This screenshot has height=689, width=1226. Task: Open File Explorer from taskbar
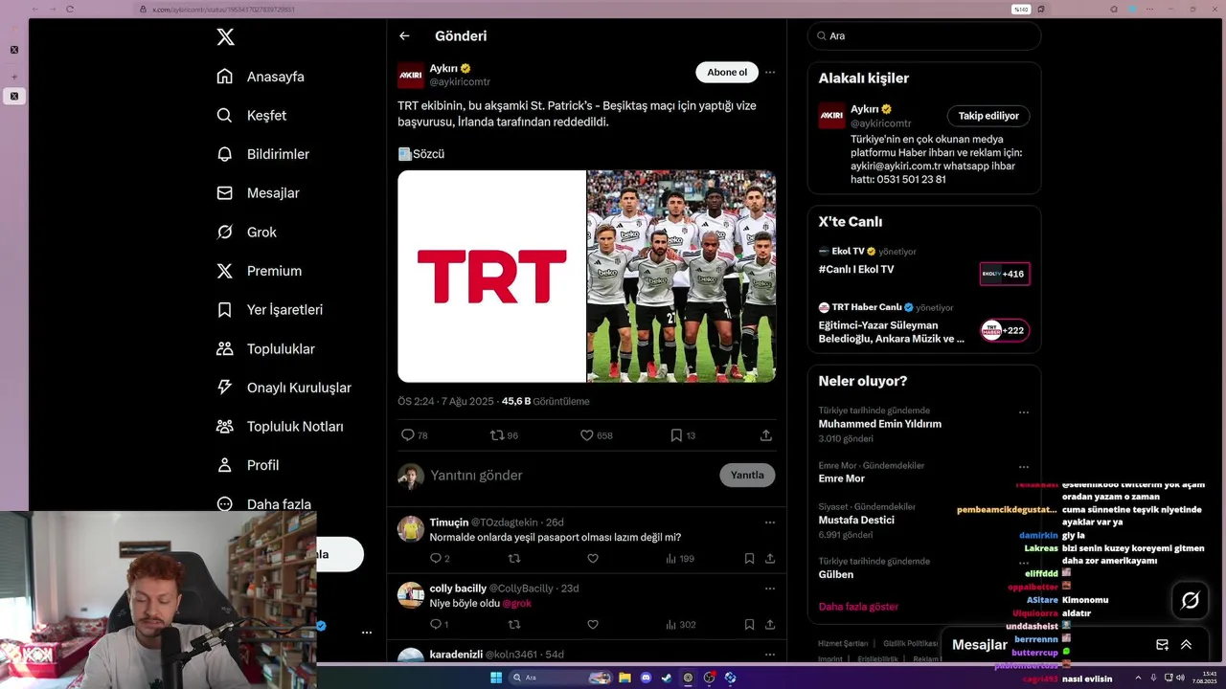[624, 678]
